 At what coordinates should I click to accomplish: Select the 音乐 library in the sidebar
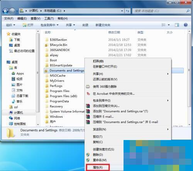point(19,101)
